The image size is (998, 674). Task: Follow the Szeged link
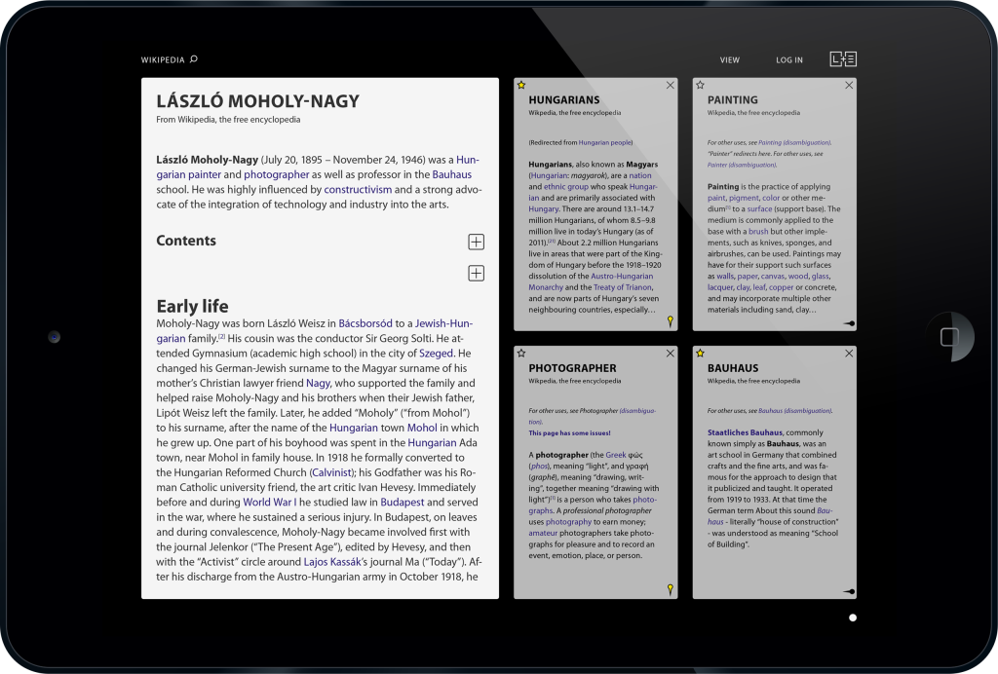(x=436, y=354)
